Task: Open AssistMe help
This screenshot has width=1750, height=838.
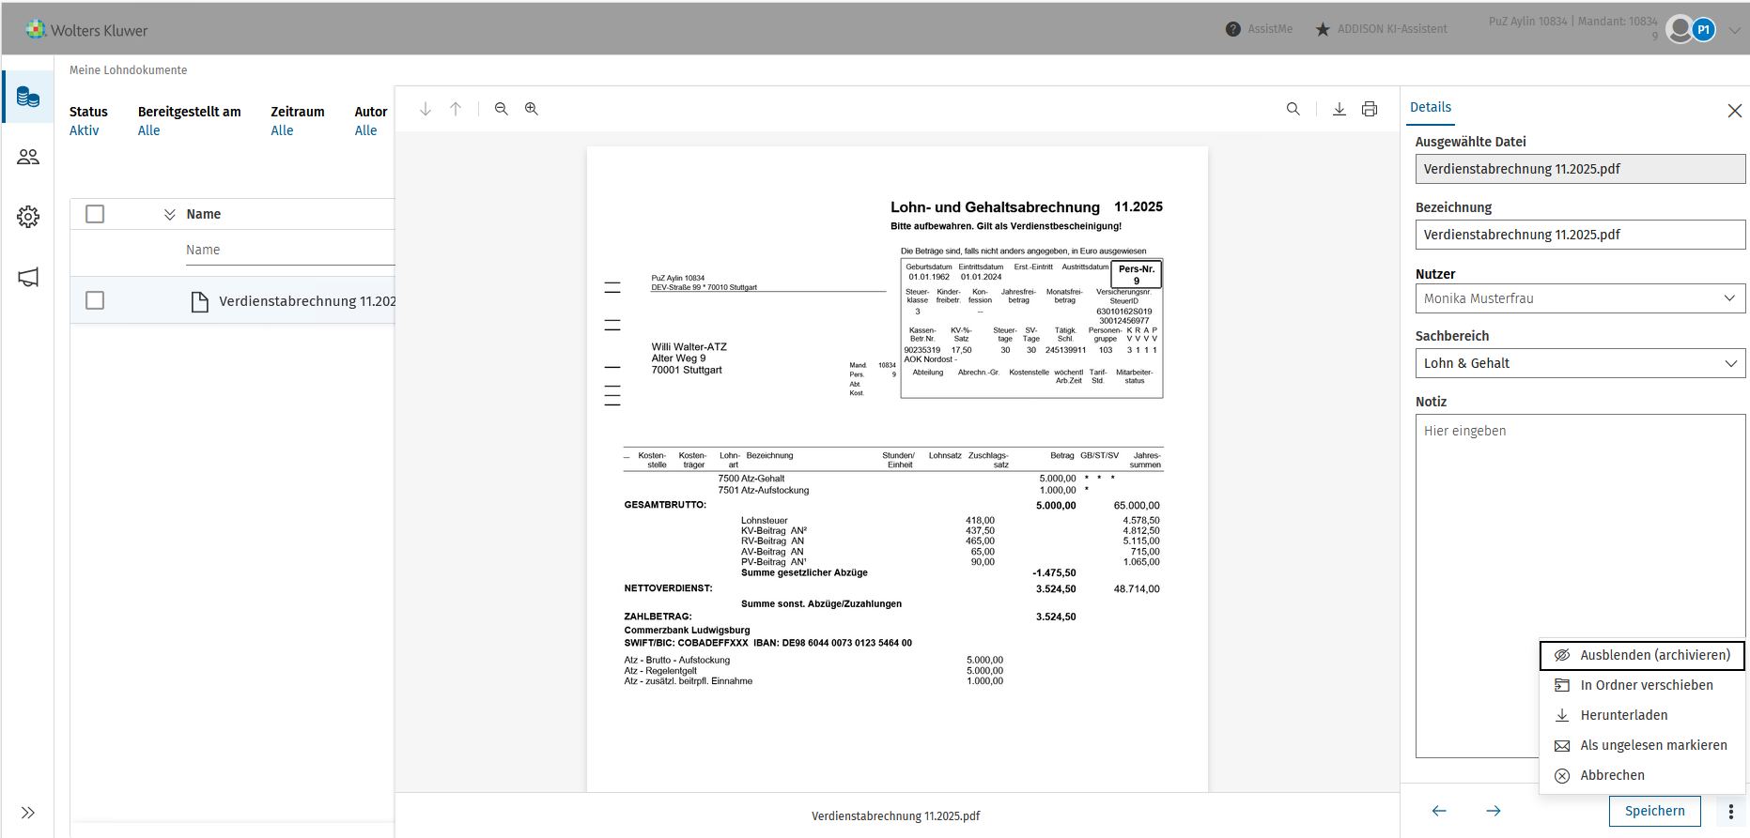Action: pos(1259,29)
